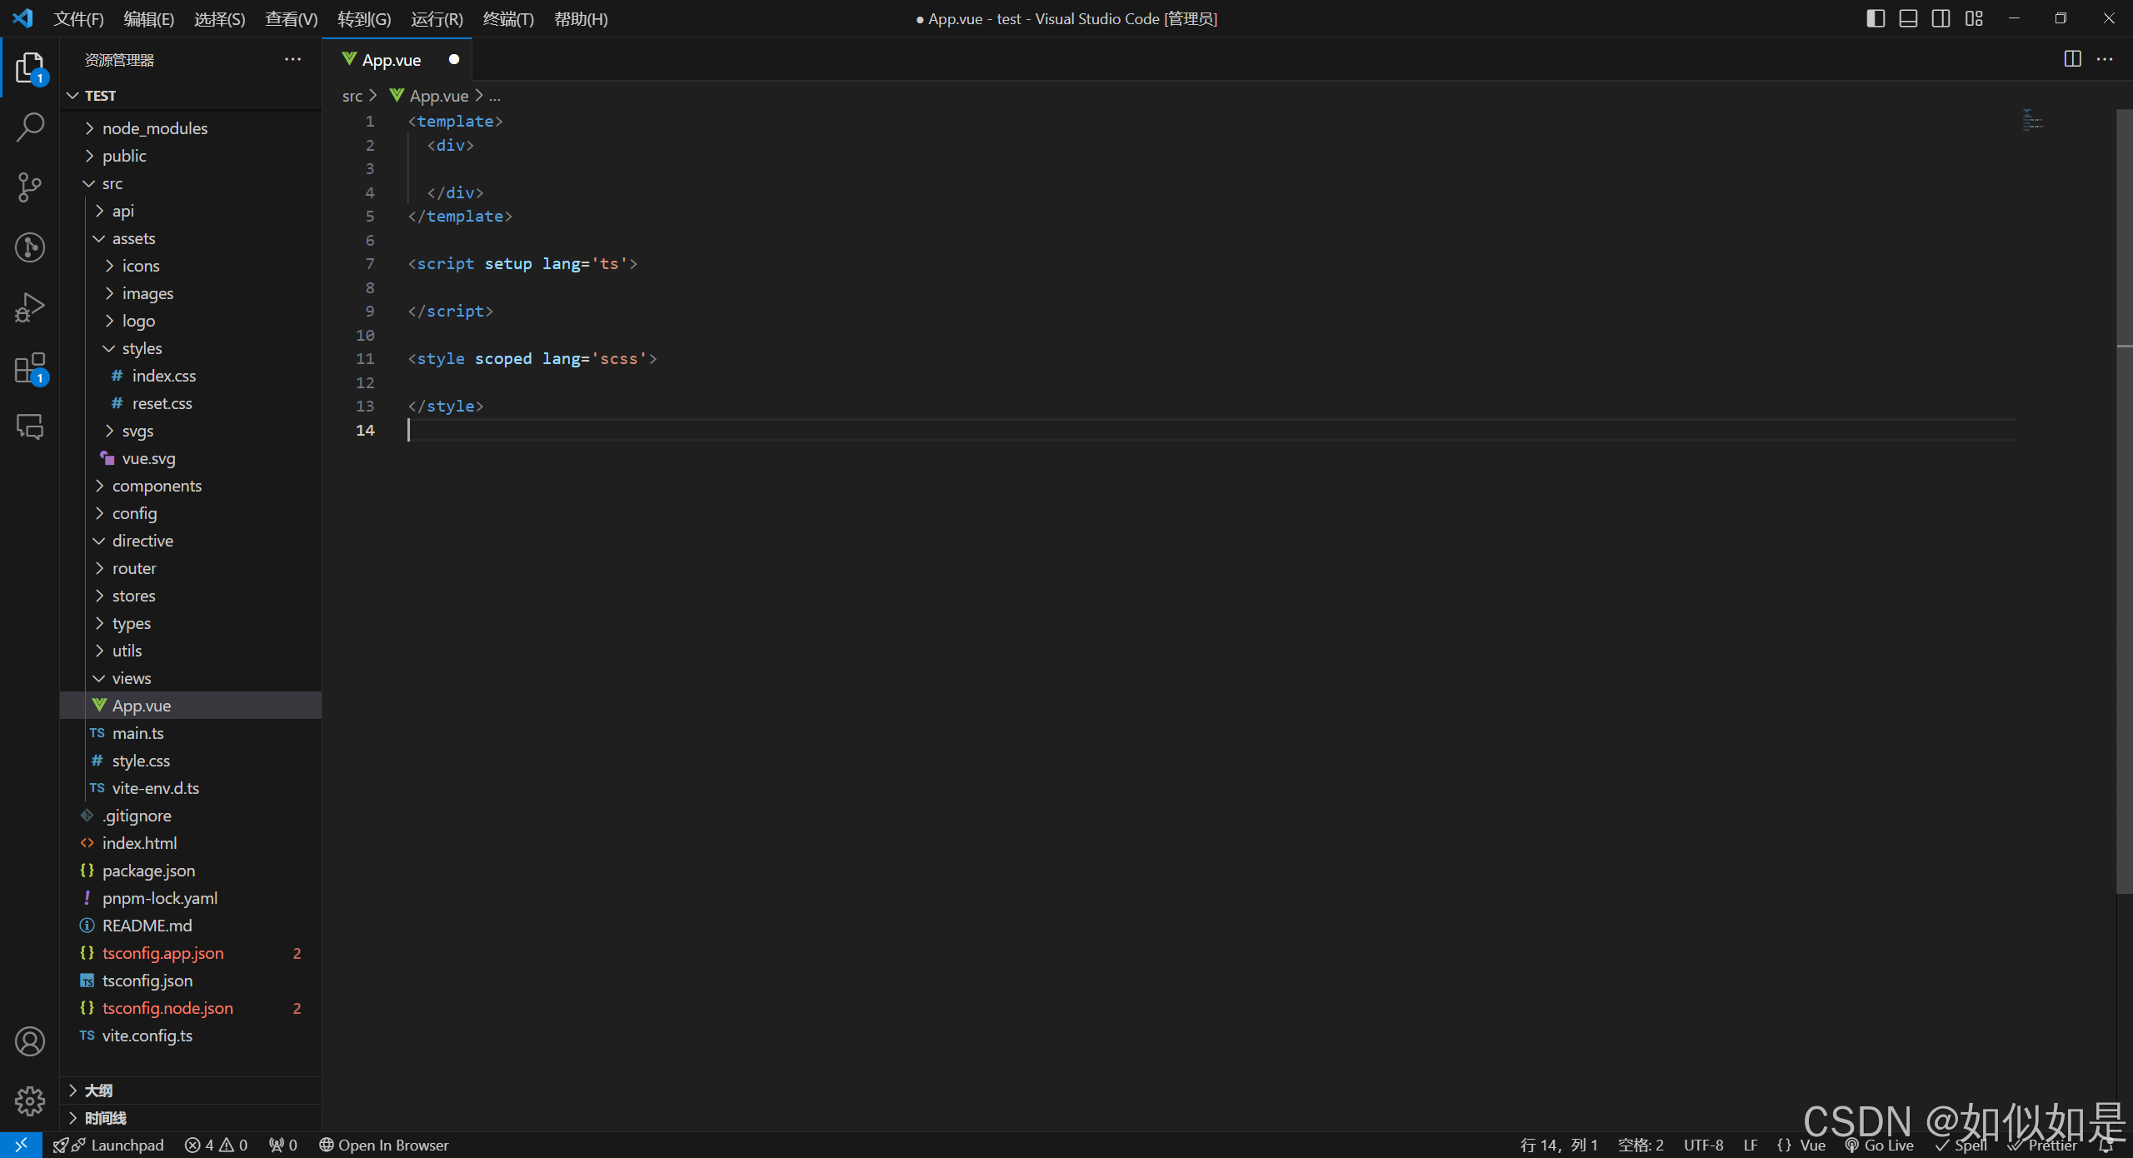Open the Accounts icon in activity bar
2133x1158 pixels.
point(30,1041)
